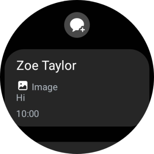
Task: Select the landscape photo icon in message preview
Action: pyautogui.click(x=23, y=86)
